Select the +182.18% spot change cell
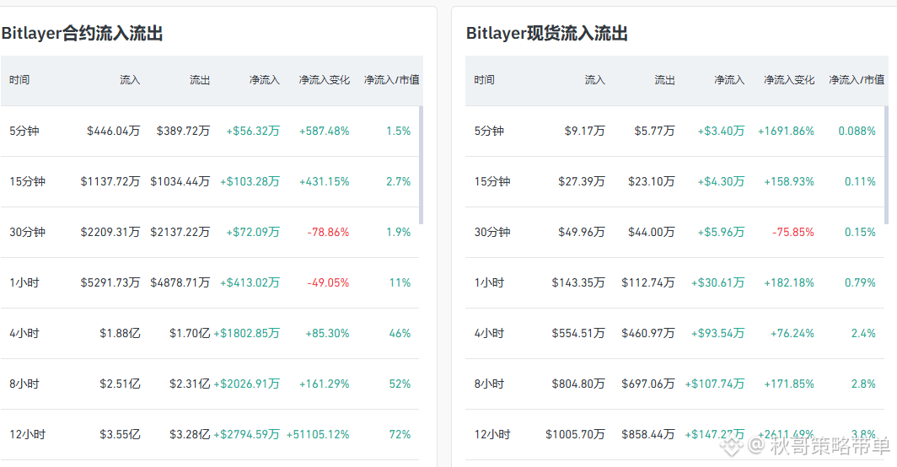897x467 pixels. click(x=789, y=282)
